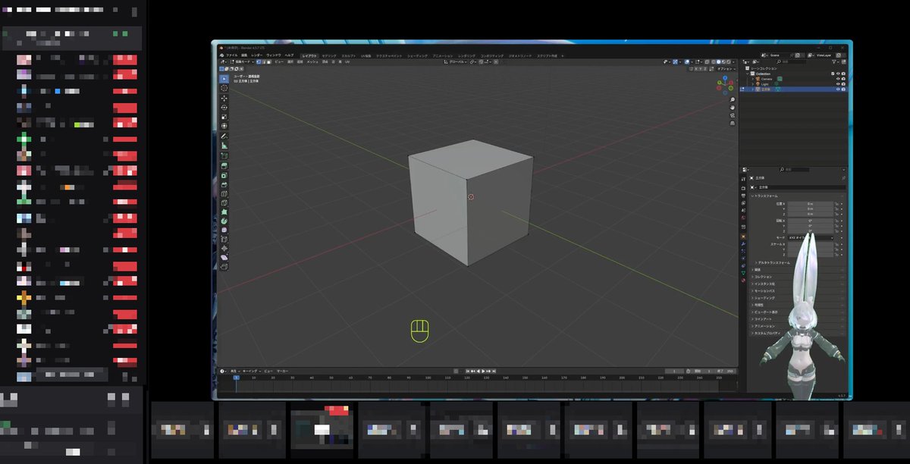Toggle viewport overlays button
This screenshot has height=464, width=910.
tap(686, 61)
